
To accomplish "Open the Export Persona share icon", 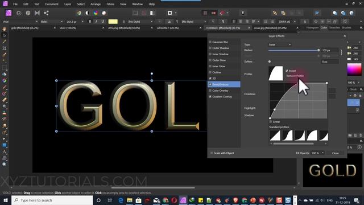I will (46, 13).
